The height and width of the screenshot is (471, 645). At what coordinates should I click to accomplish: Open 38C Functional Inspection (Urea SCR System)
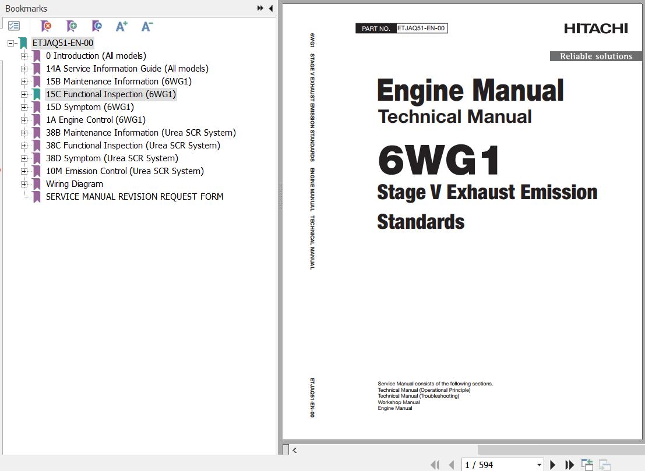pyautogui.click(x=133, y=145)
